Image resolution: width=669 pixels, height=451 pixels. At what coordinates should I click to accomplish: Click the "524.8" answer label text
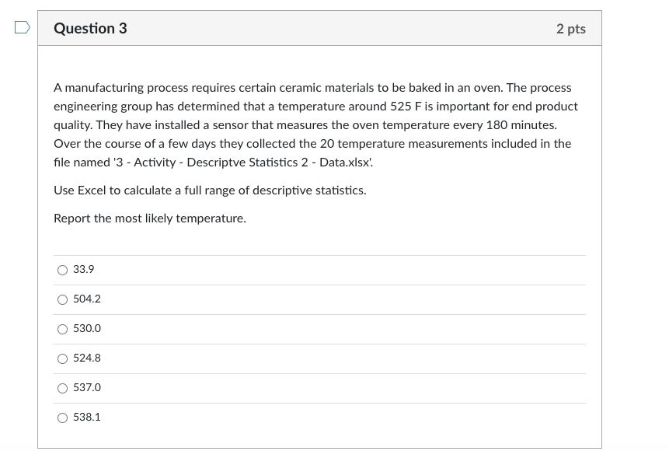click(x=87, y=358)
